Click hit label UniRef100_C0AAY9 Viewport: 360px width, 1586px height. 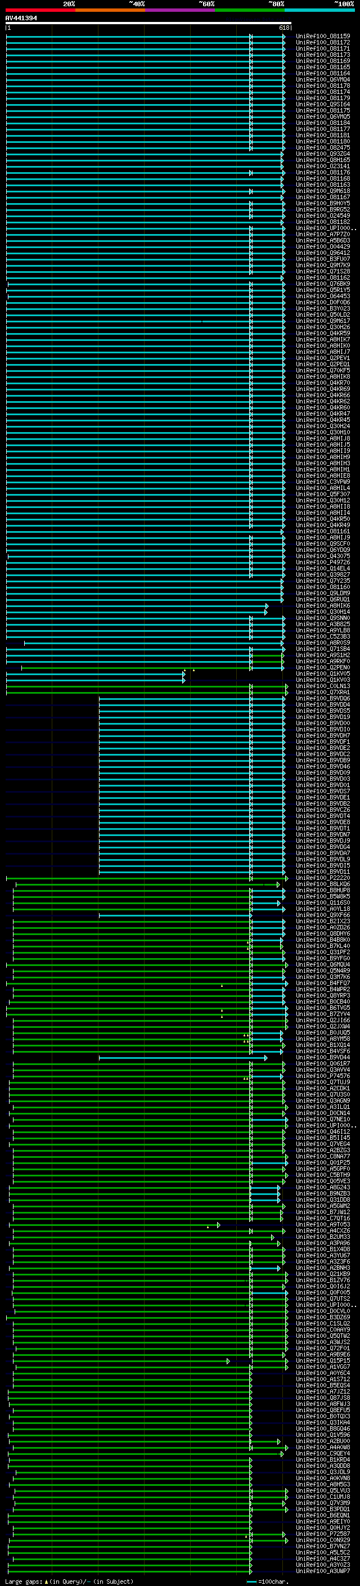323,1329
